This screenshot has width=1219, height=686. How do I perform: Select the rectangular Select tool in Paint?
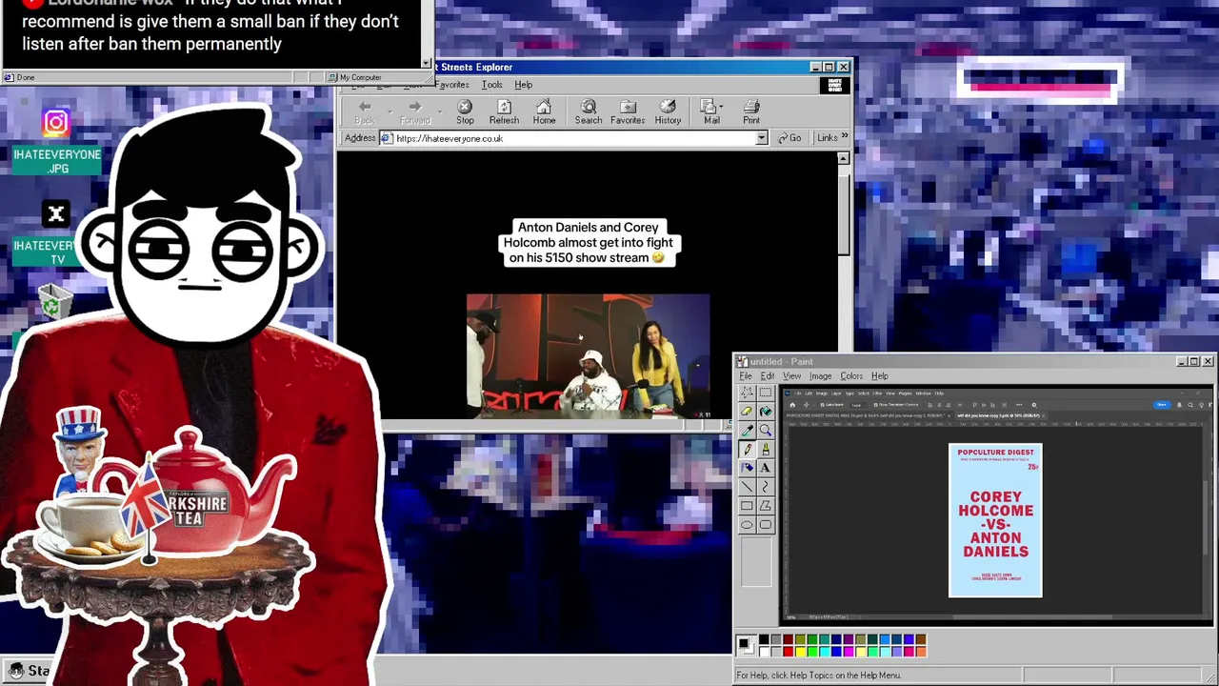tap(765, 392)
